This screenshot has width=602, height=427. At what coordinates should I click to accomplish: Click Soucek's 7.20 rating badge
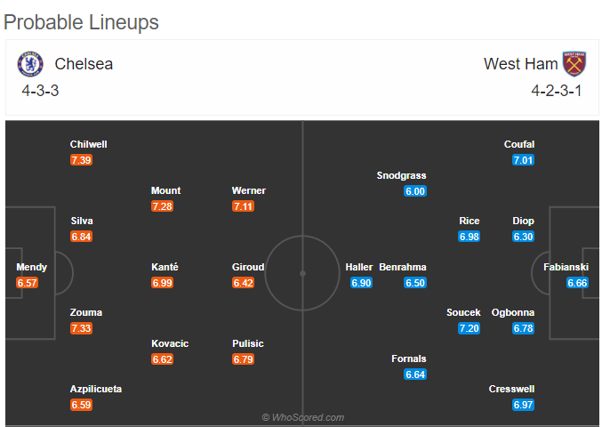point(470,328)
